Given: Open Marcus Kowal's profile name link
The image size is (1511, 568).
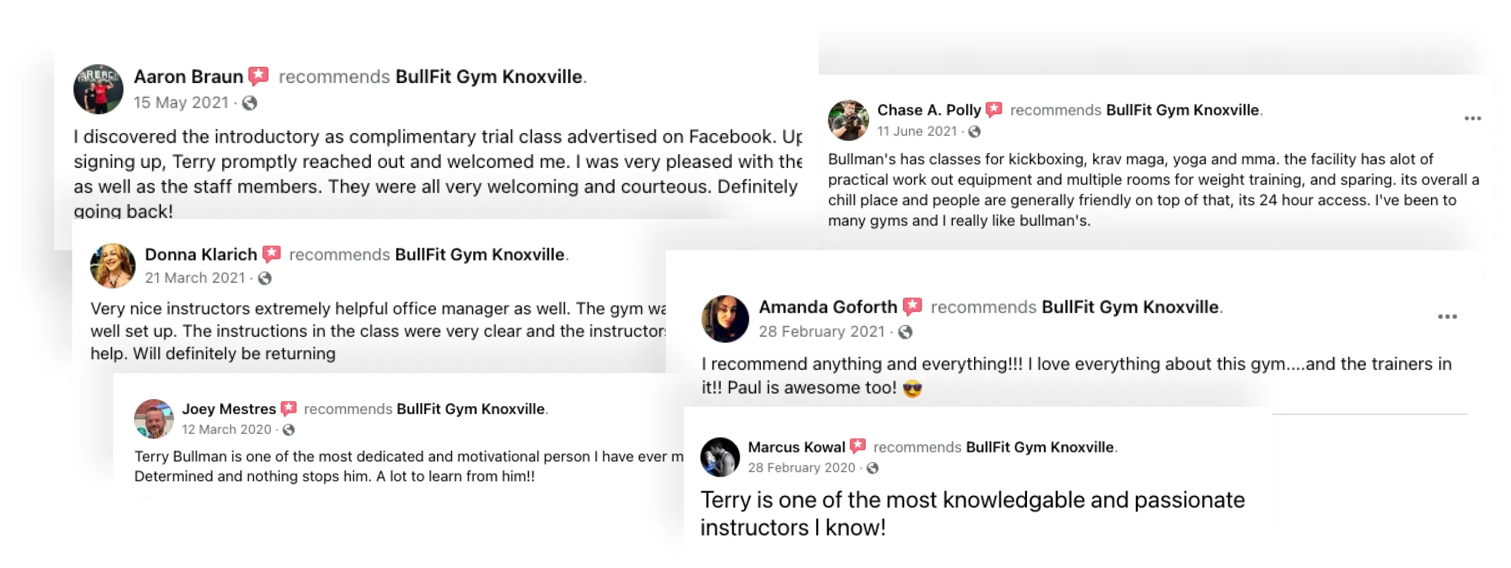Looking at the screenshot, I should [796, 447].
